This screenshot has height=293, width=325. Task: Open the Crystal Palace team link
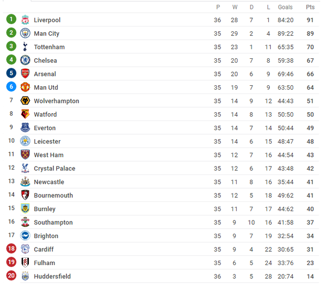[55, 169]
